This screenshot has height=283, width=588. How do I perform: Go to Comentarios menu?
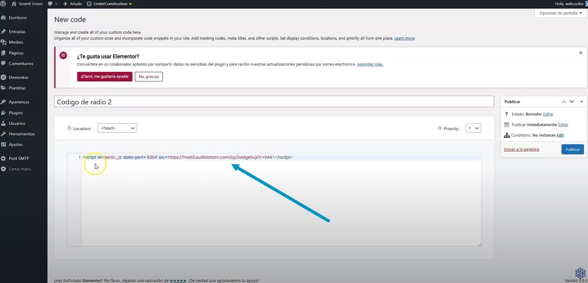[21, 64]
